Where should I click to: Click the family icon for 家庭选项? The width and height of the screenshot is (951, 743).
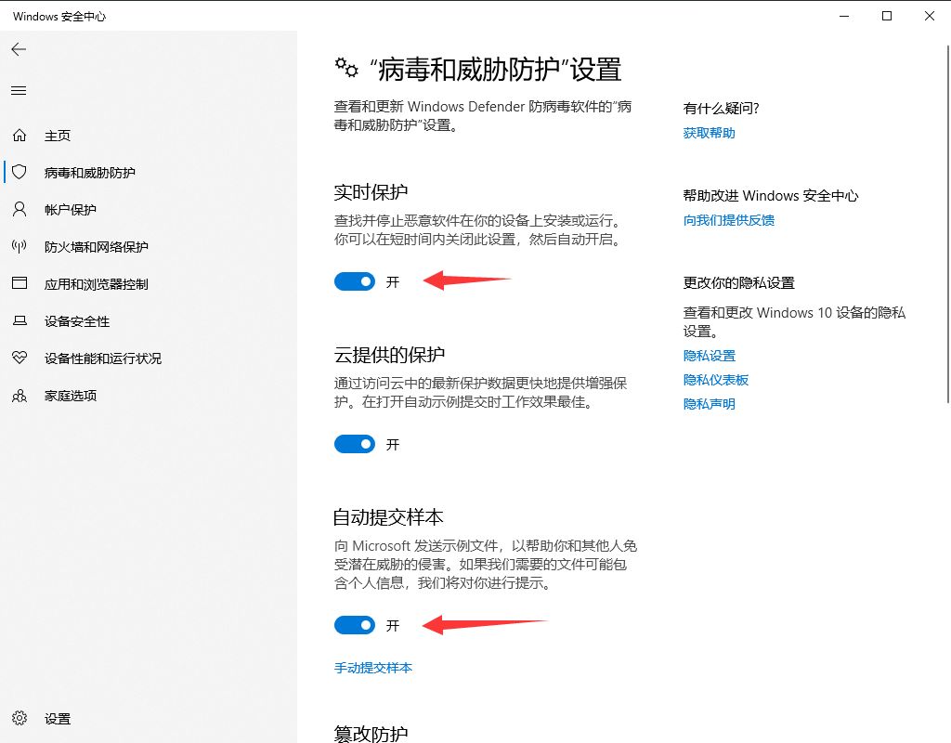coord(20,396)
